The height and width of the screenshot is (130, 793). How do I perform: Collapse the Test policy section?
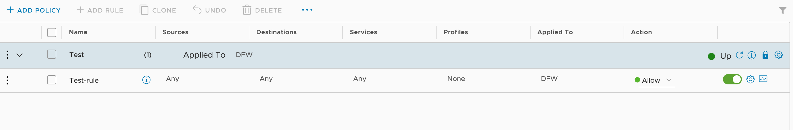pos(20,55)
